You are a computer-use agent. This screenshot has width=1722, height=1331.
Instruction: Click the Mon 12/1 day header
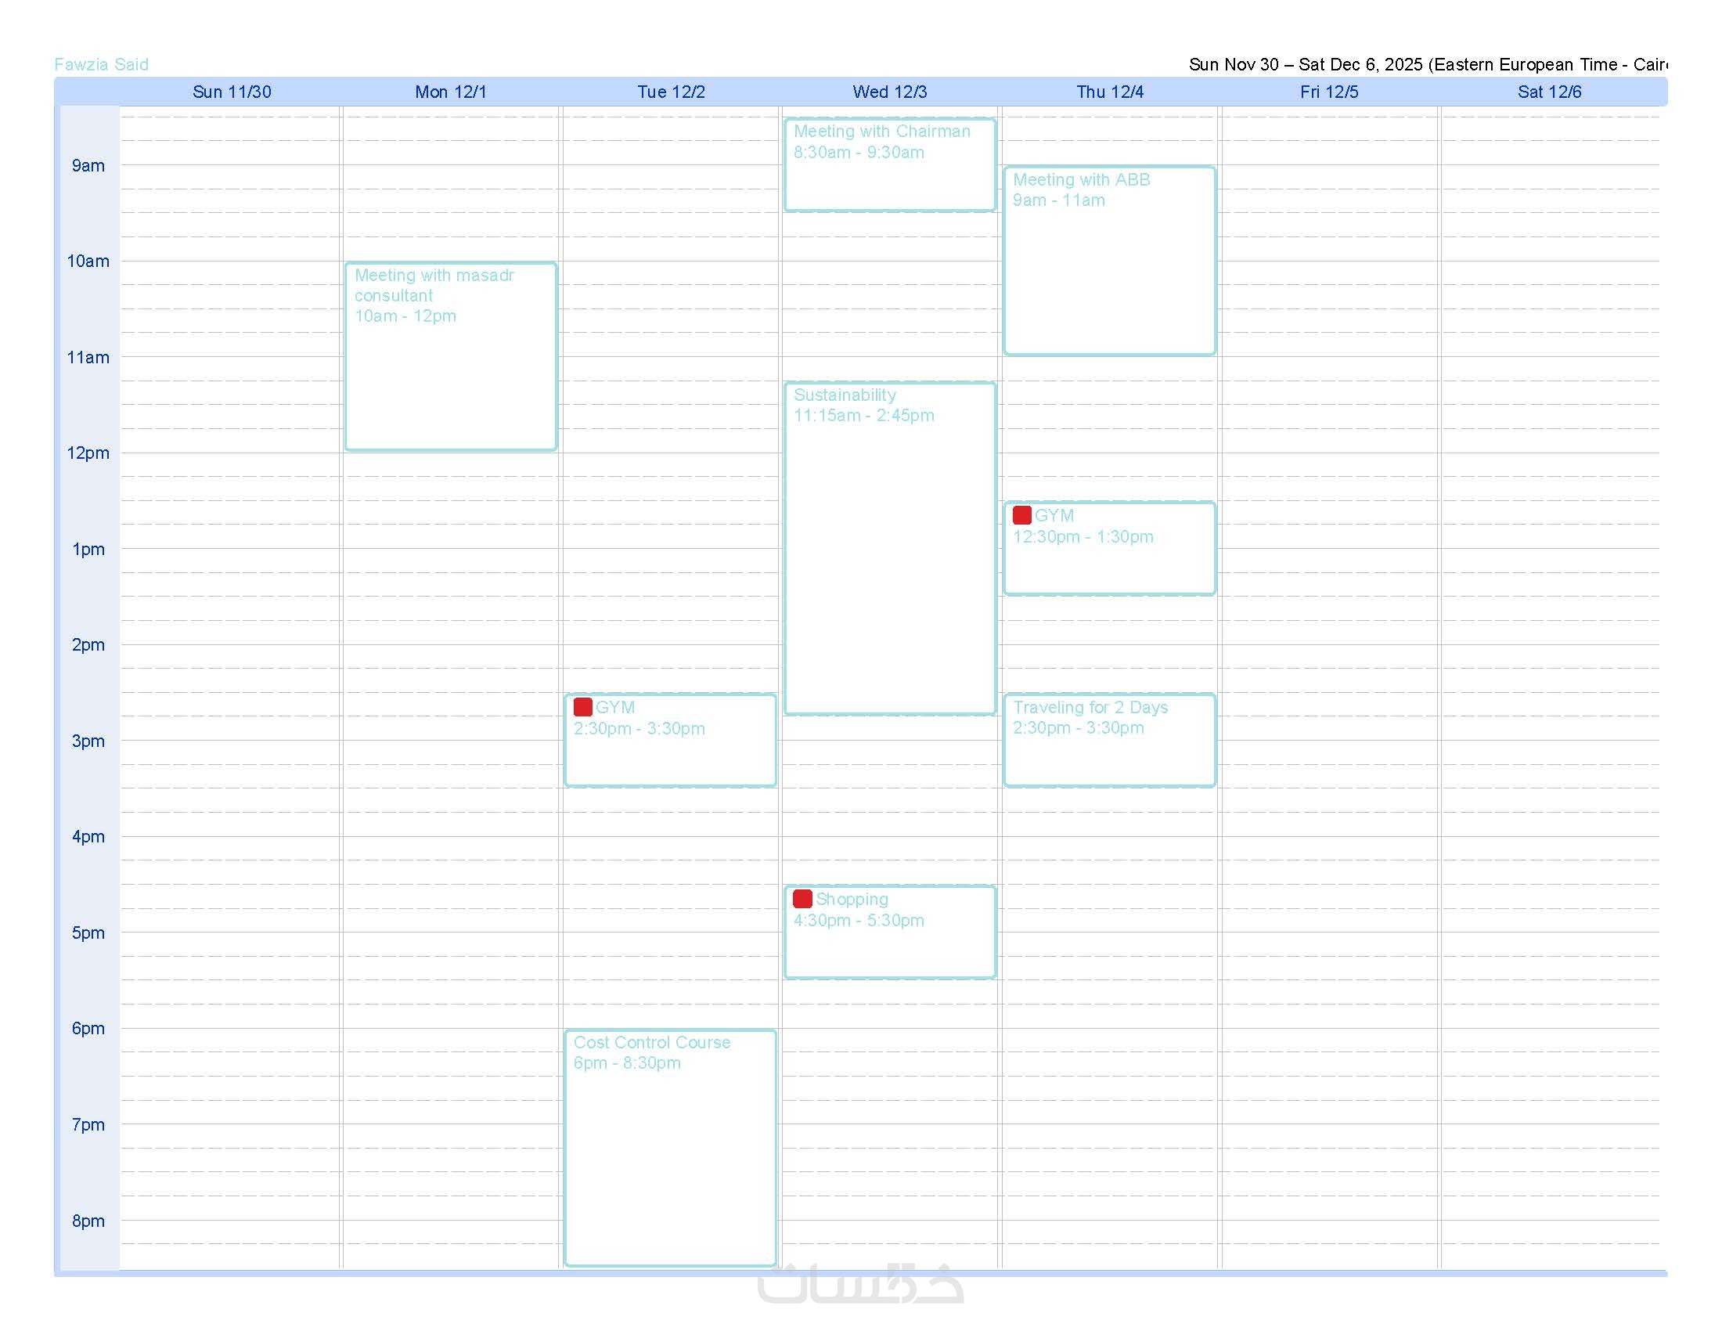[451, 92]
